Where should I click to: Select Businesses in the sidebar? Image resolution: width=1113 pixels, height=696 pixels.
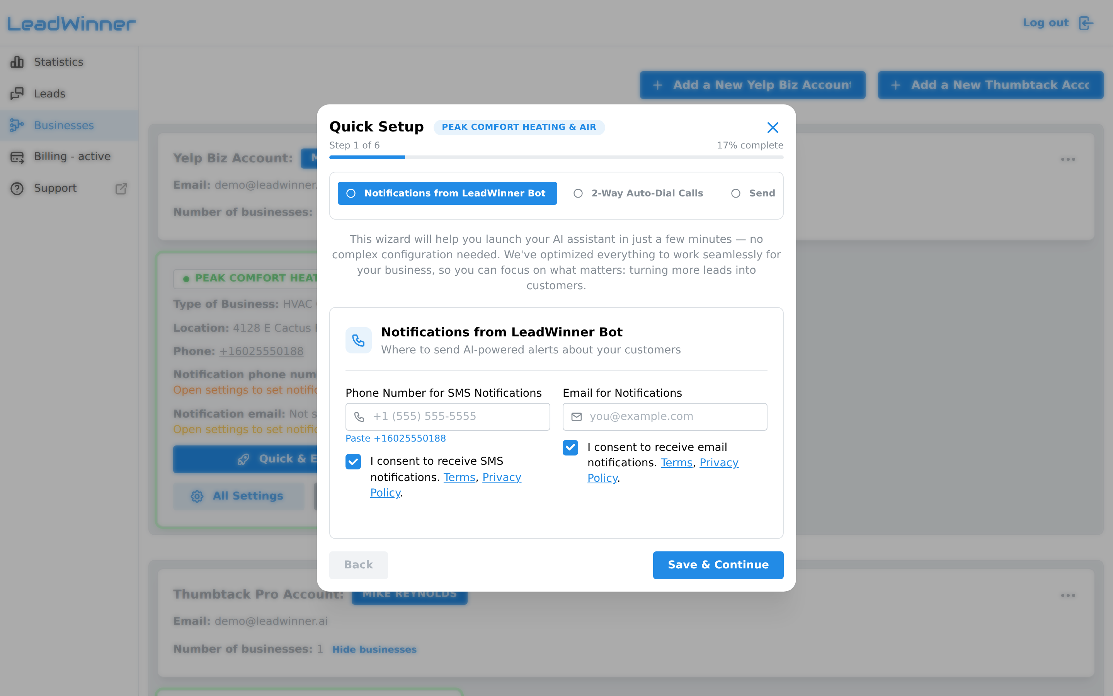pos(69,125)
